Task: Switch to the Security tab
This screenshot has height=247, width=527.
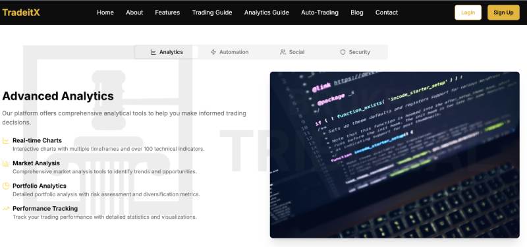Action: [x=355, y=52]
